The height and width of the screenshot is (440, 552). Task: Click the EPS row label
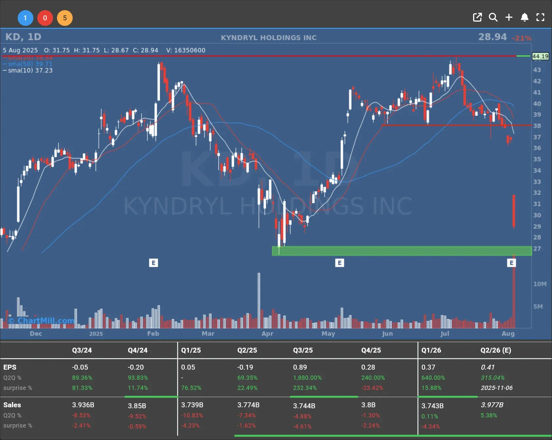point(10,367)
